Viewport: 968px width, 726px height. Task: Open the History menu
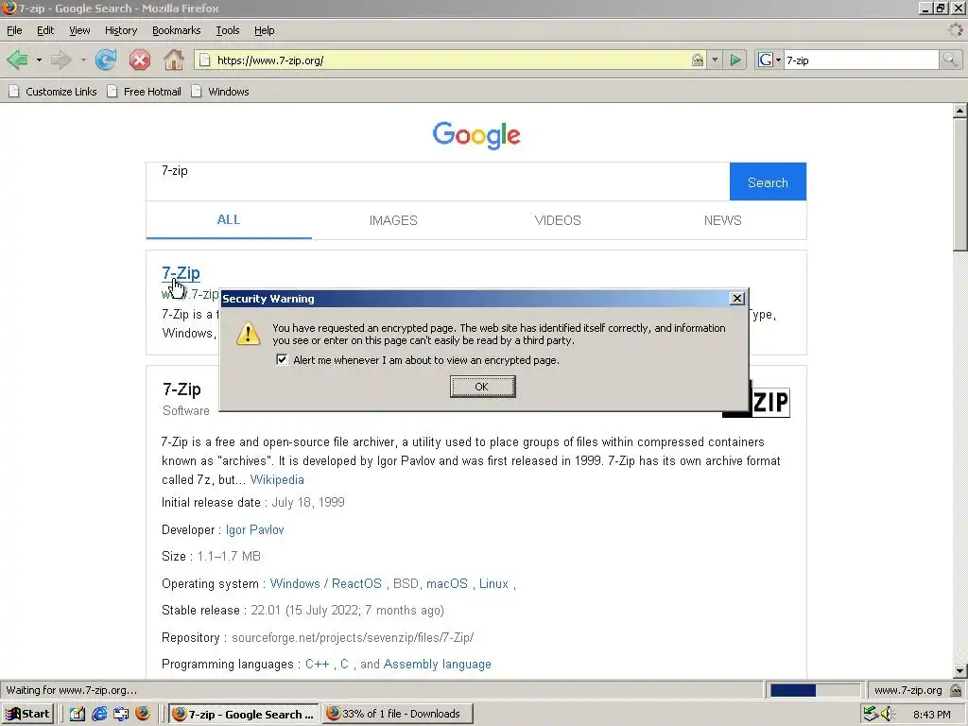click(121, 30)
